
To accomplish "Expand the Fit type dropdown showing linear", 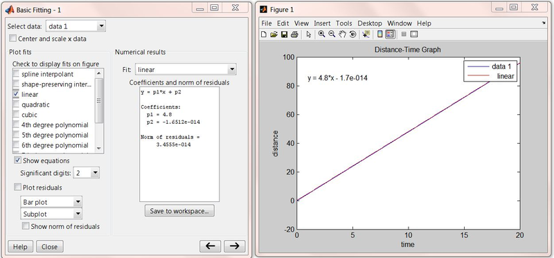I will (x=186, y=70).
